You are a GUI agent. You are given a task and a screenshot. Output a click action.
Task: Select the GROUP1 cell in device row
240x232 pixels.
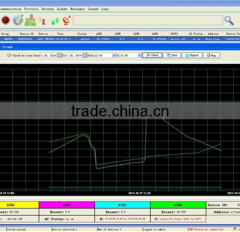(x=8, y=39)
